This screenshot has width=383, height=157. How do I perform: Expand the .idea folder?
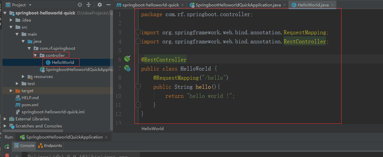[11, 20]
